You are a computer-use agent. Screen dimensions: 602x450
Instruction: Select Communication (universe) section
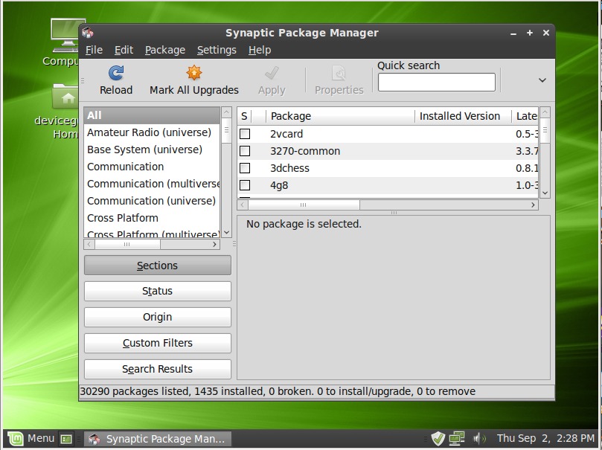coord(152,201)
